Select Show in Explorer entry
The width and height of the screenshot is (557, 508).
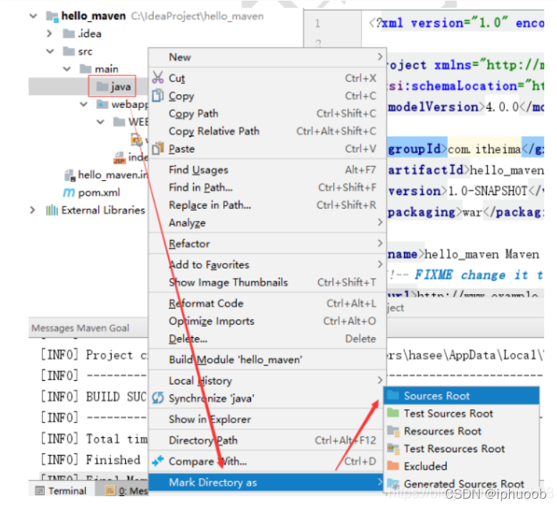(267, 419)
